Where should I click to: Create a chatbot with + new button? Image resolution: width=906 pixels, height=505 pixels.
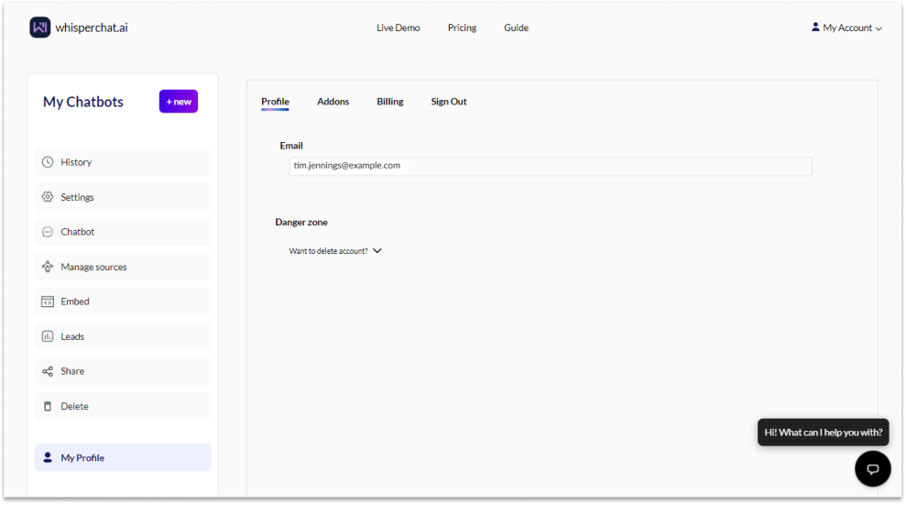[179, 102]
